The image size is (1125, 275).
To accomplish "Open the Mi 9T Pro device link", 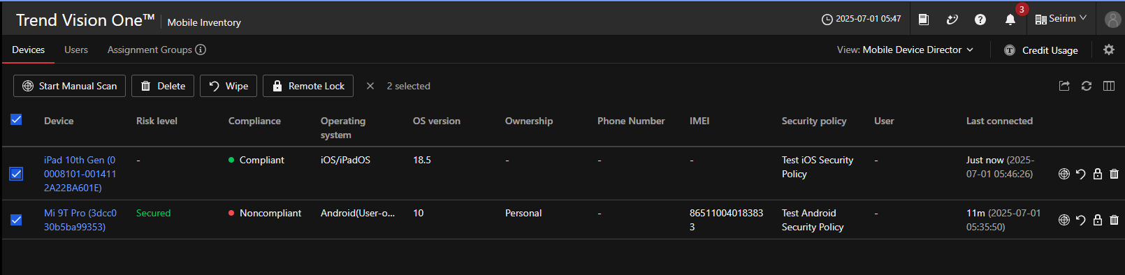I will (80, 220).
